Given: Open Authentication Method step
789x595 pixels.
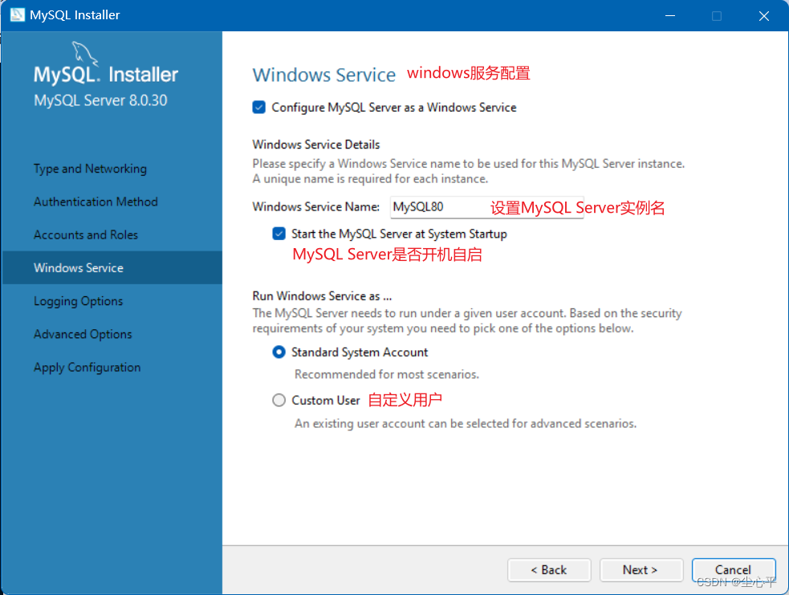Looking at the screenshot, I should [x=96, y=202].
